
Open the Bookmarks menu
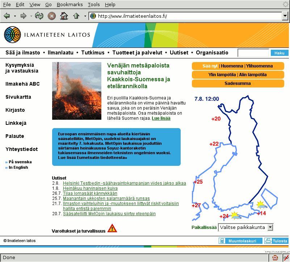[x=70, y=4]
